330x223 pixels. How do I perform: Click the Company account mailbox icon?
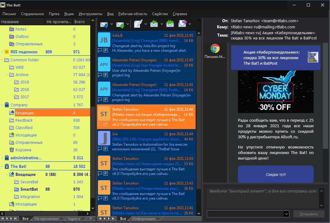(x=7, y=105)
